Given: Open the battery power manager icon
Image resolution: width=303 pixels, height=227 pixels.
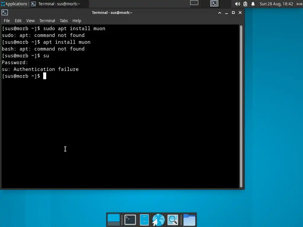Looking at the screenshot, I should click(245, 4).
